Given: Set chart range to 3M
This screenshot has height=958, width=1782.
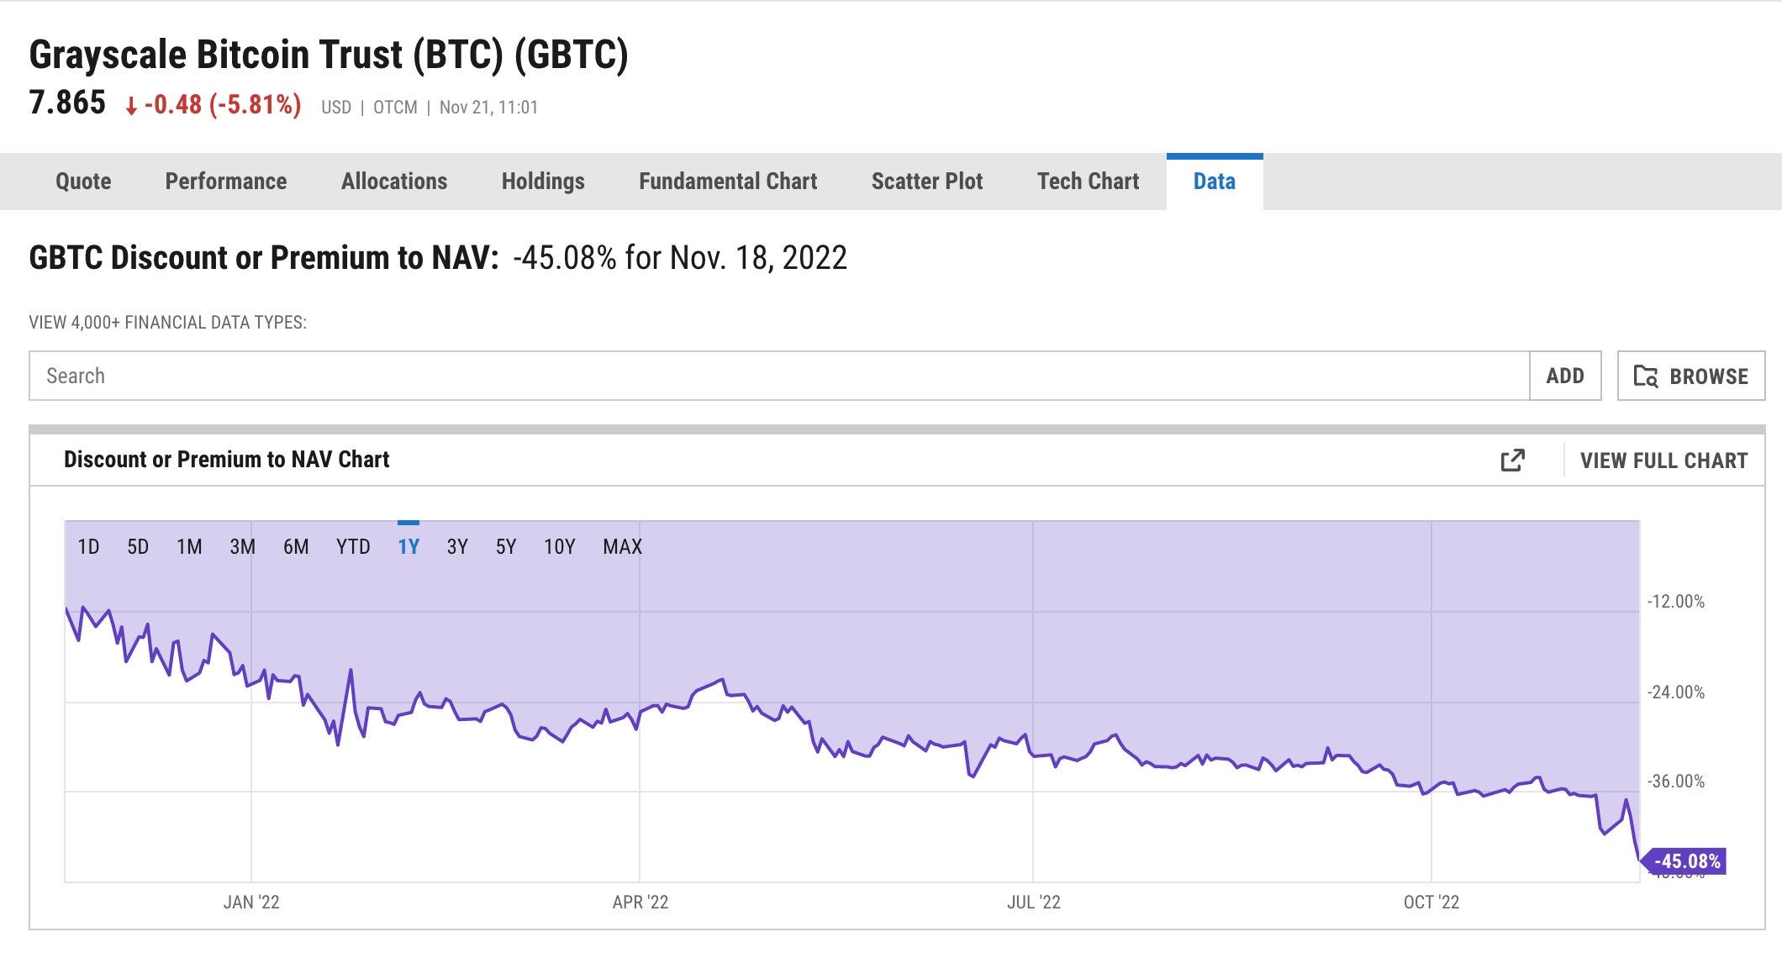Looking at the screenshot, I should pos(242,547).
